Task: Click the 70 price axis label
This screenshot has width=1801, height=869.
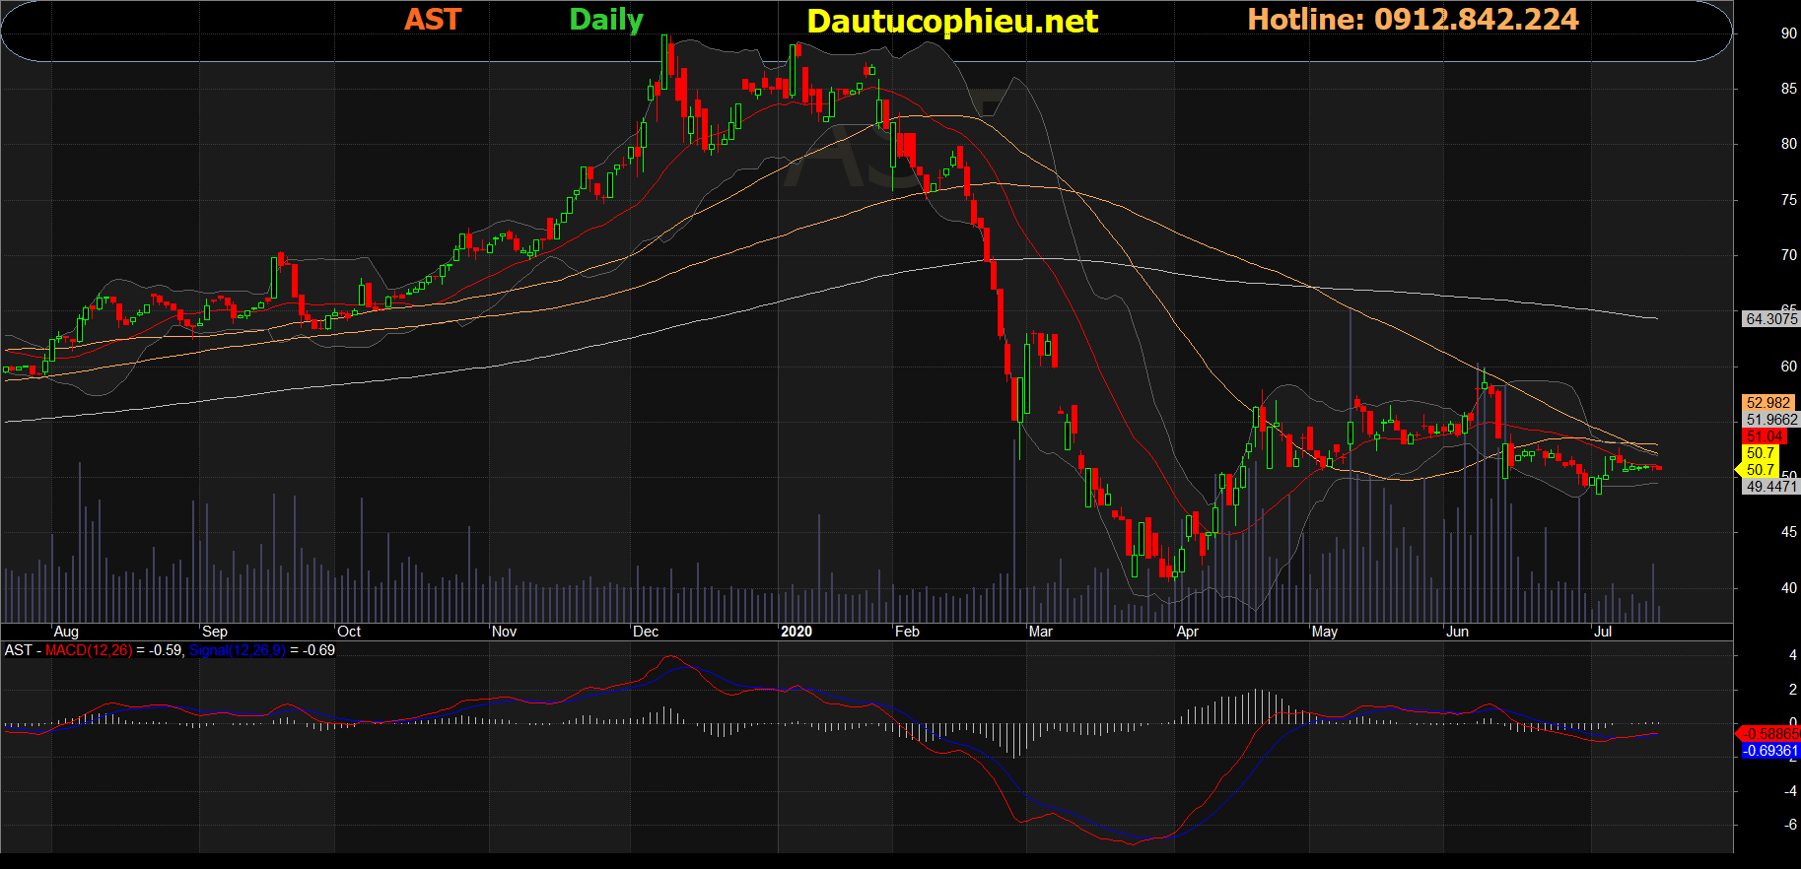Action: [x=1788, y=255]
